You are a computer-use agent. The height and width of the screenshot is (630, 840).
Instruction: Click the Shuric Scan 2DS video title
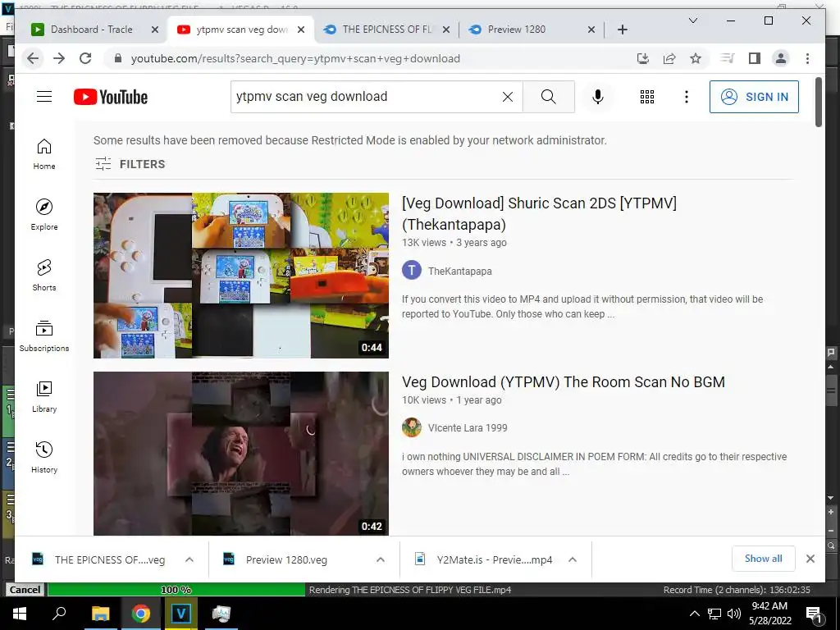click(x=539, y=214)
